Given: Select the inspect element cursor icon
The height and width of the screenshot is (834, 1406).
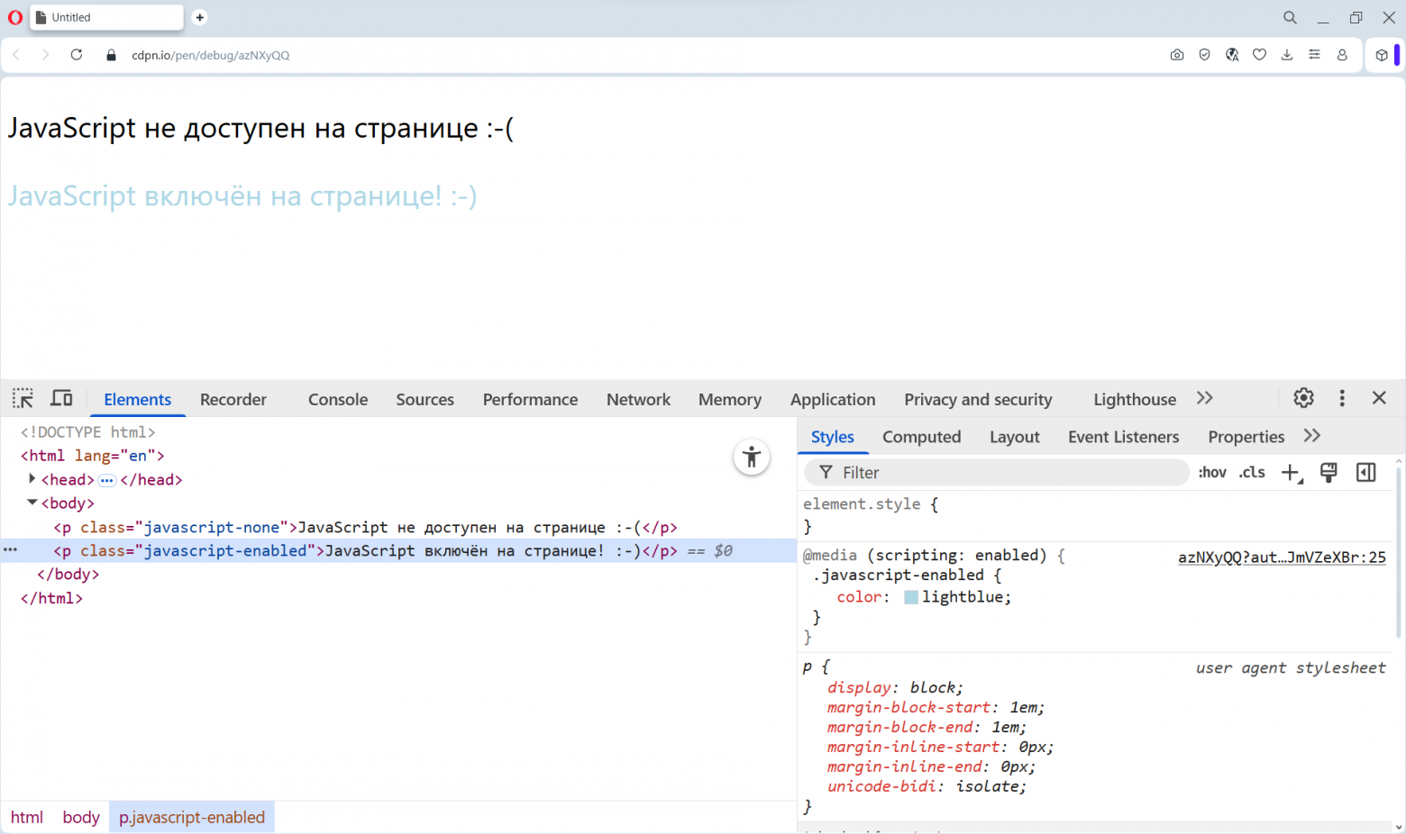Looking at the screenshot, I should (x=23, y=397).
